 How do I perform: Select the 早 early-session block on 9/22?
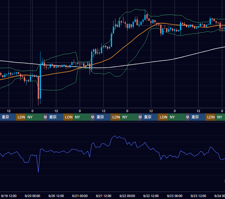[x=140, y=117]
